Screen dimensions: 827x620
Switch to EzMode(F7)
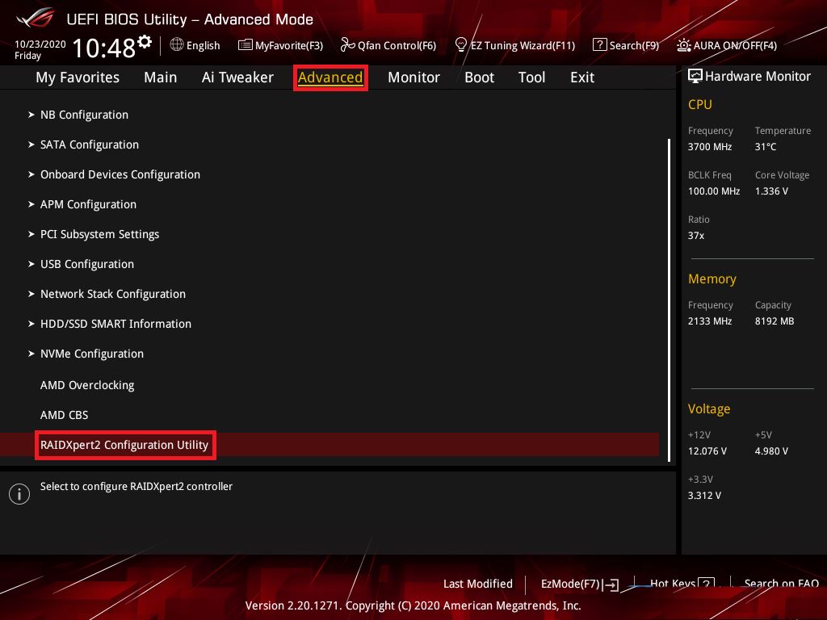tap(571, 584)
